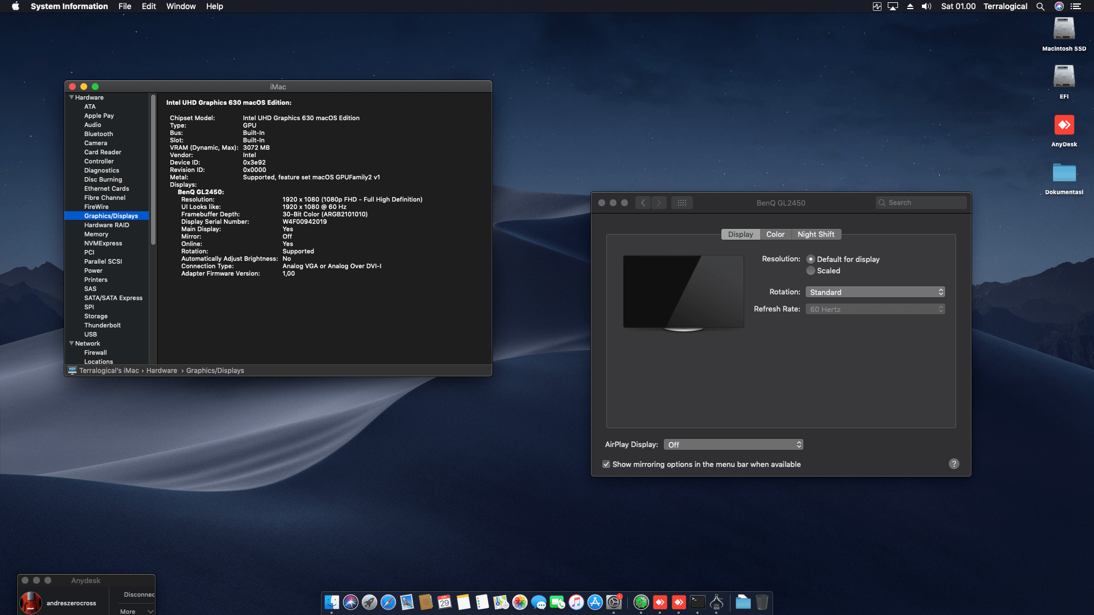Viewport: 1094px width, 615px height.
Task: Open the Trash from the Dock
Action: [763, 602]
